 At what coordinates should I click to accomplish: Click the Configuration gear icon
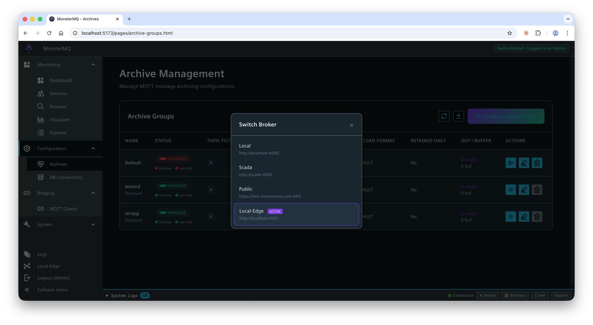27,148
